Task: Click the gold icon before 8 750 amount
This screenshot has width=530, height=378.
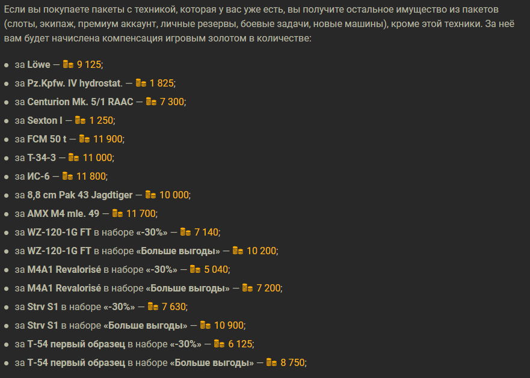Action: [x=271, y=362]
